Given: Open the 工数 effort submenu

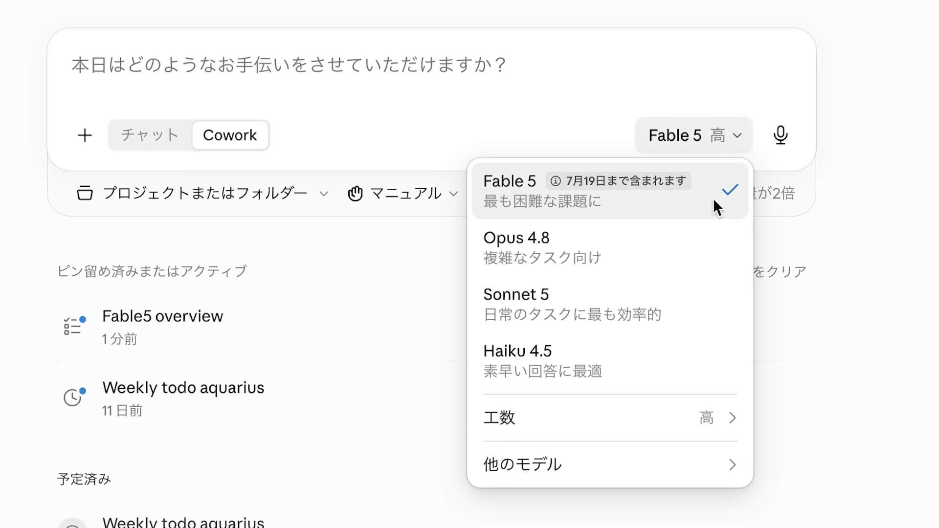Looking at the screenshot, I should (x=610, y=418).
